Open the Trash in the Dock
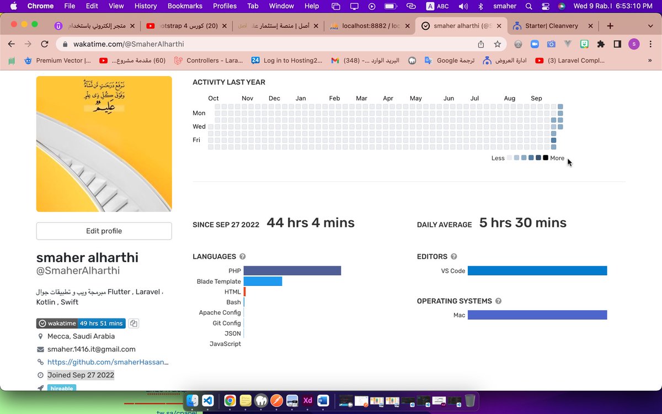The image size is (662, 414). tap(469, 401)
